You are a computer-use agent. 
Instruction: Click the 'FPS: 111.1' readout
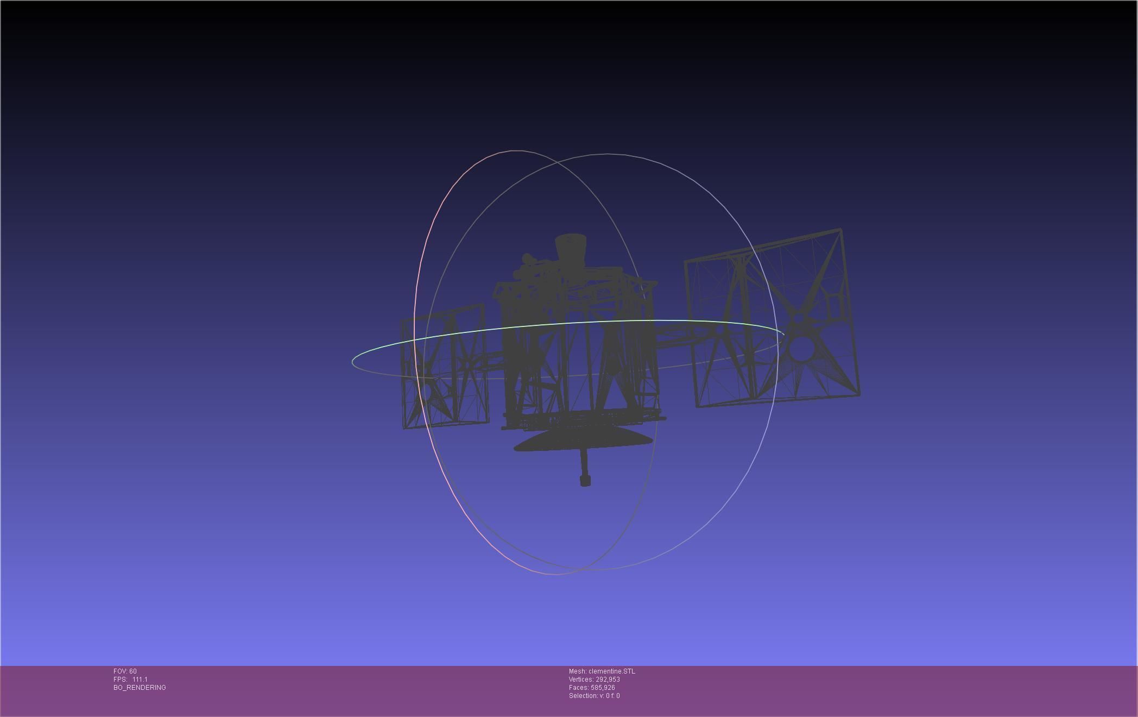pos(130,680)
